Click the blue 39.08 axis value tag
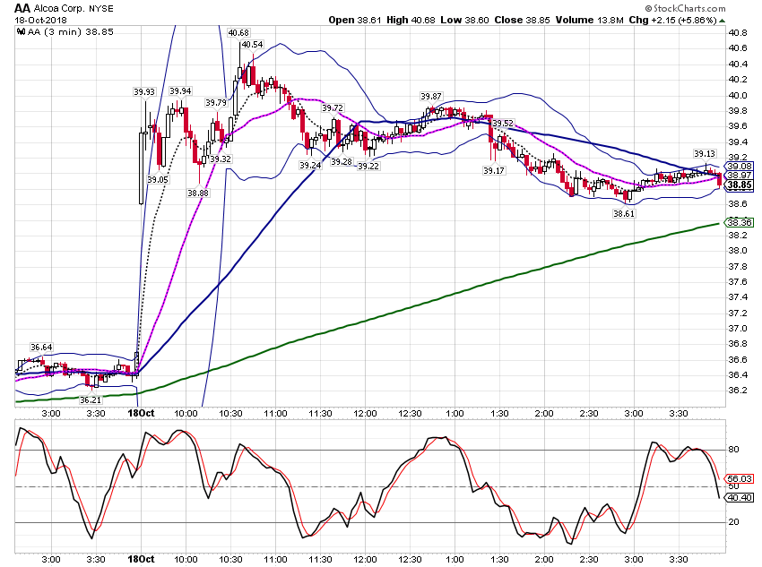This screenshot has height=567, width=762. [x=739, y=166]
